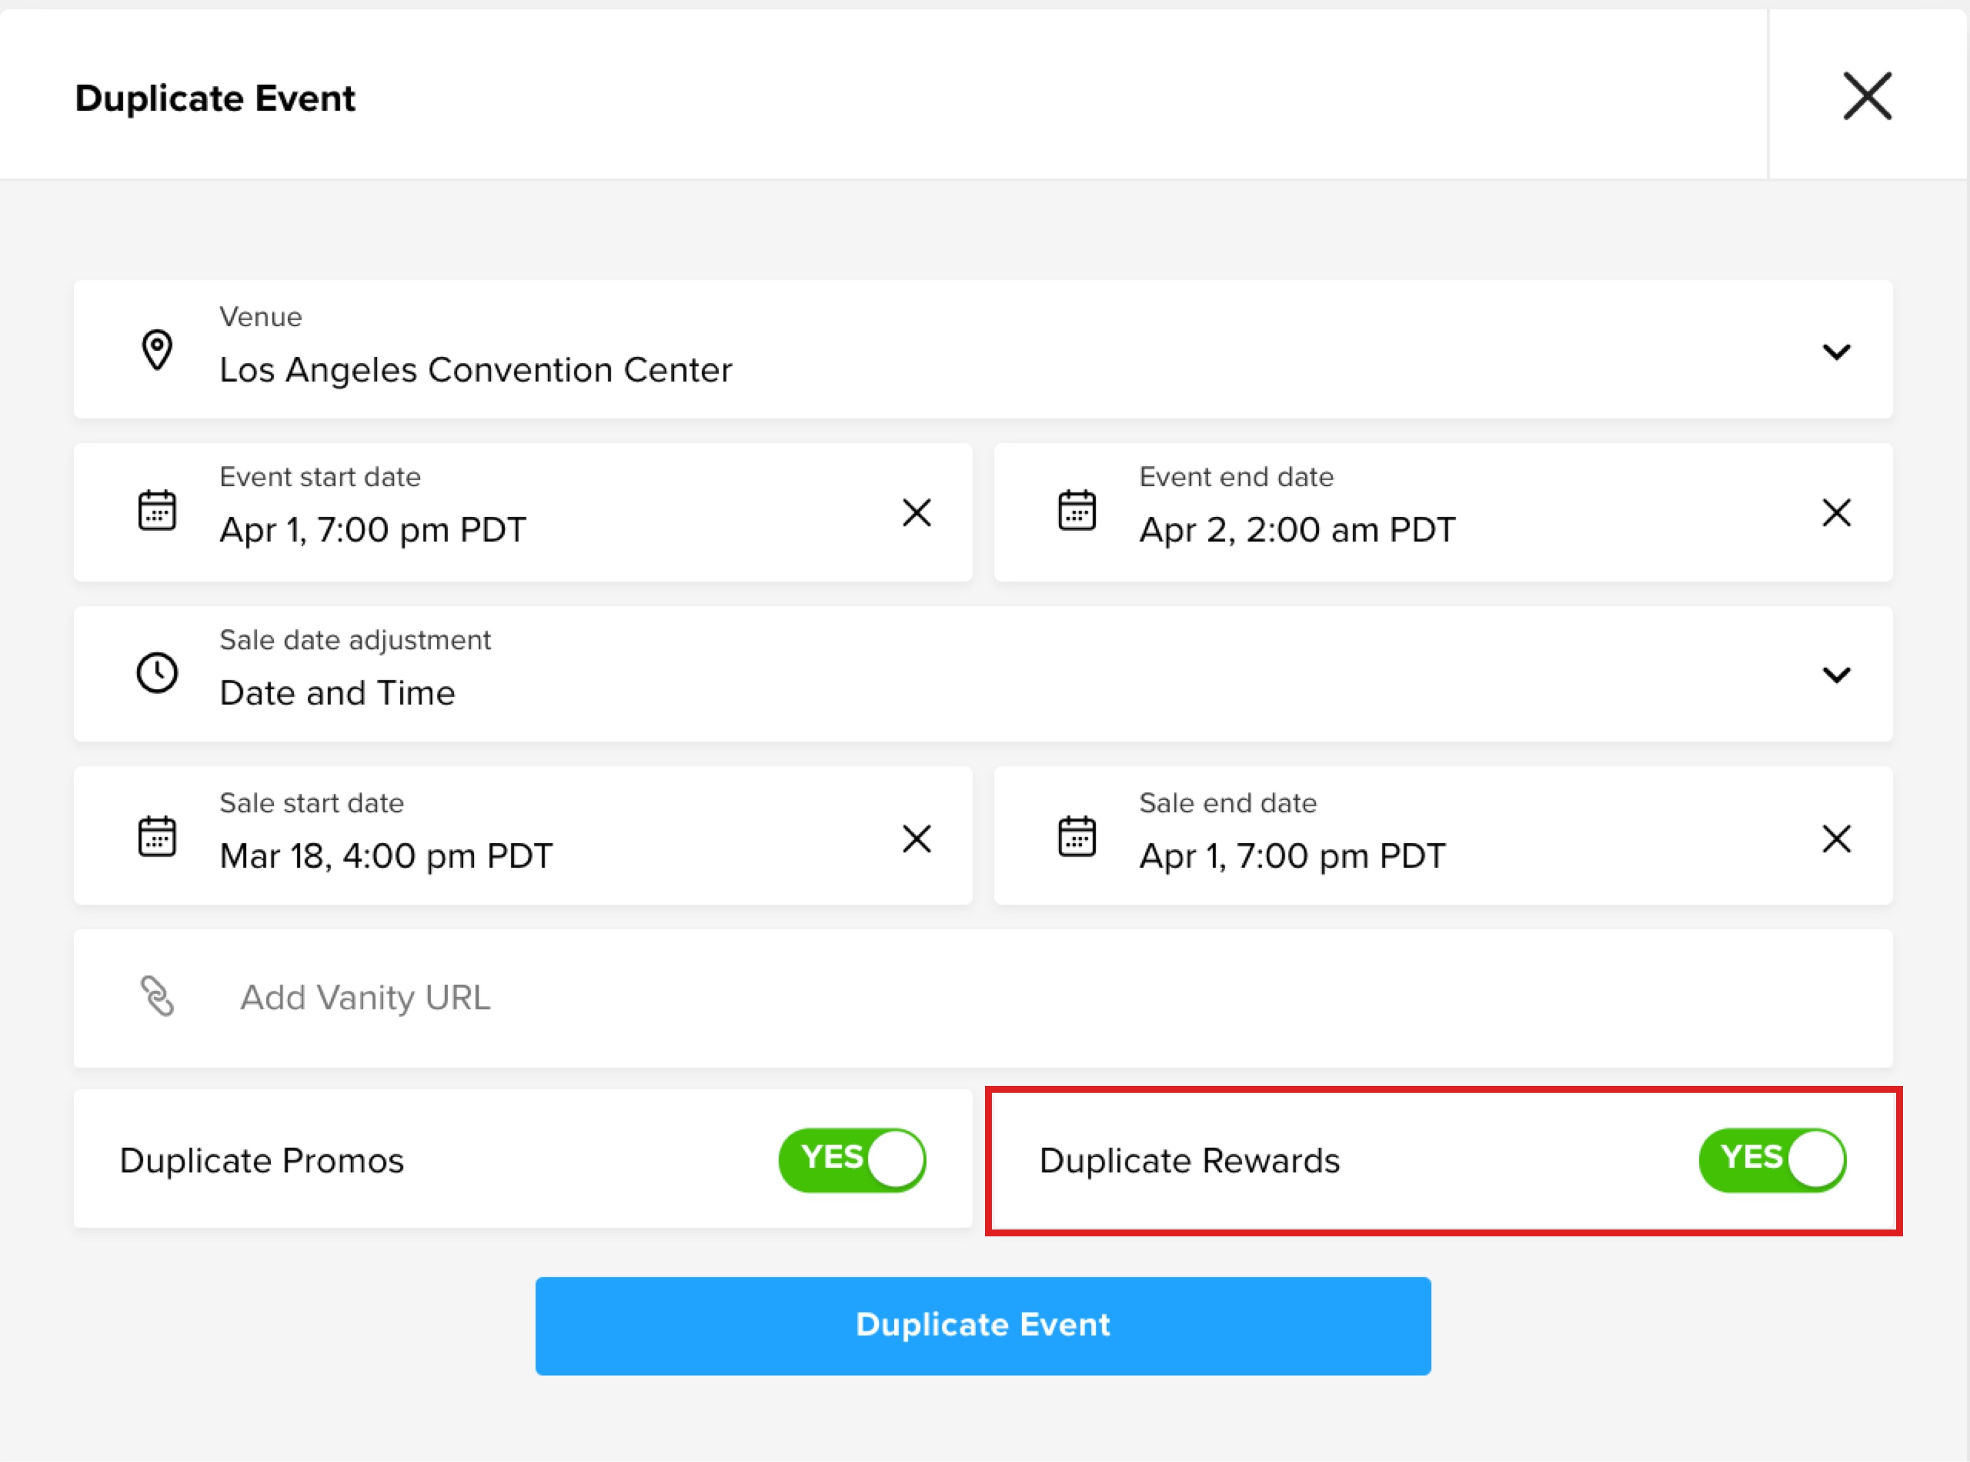
Task: Open the Event end date calendar icon
Action: click(1077, 511)
